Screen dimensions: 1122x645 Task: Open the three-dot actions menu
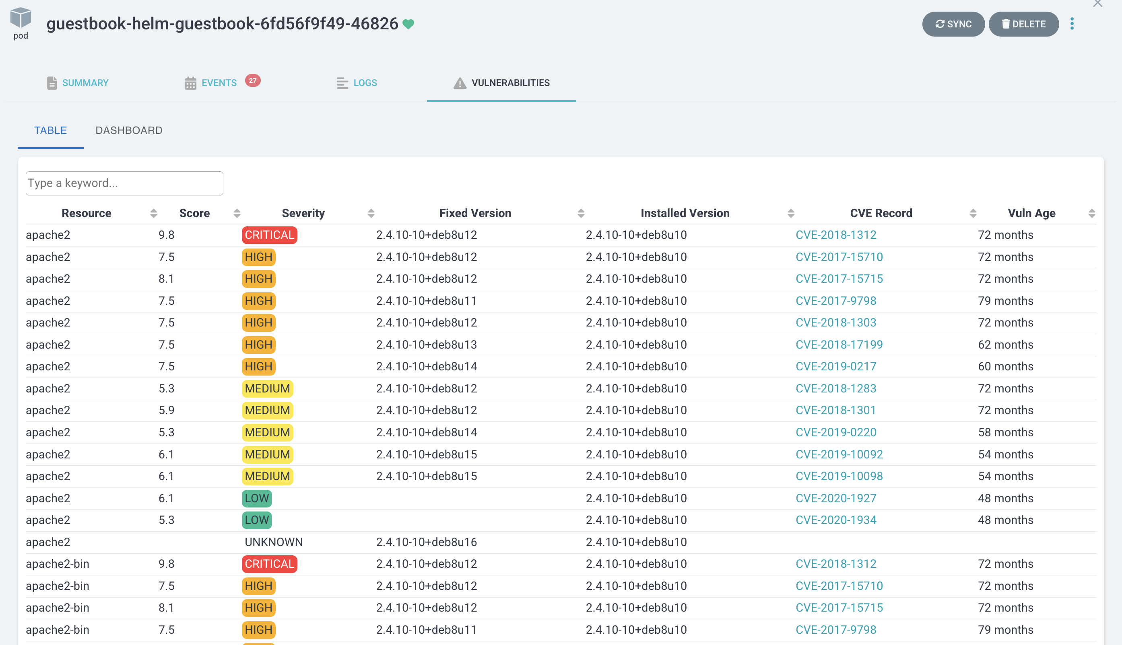[x=1072, y=24]
